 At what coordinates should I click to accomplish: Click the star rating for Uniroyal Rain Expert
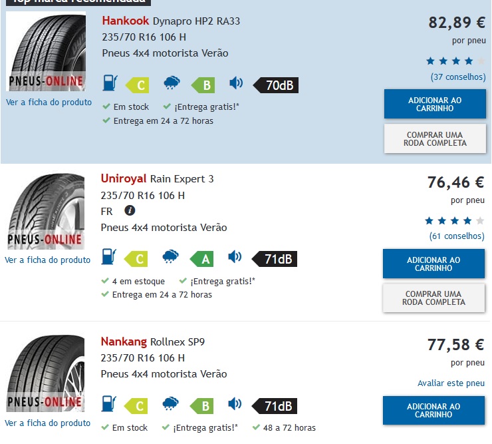(x=454, y=221)
